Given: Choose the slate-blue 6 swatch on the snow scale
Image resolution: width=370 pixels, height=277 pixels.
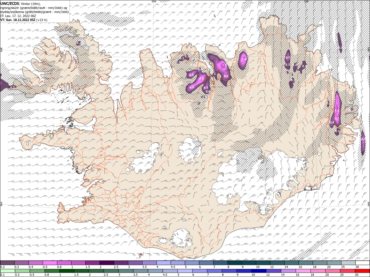Looking at the screenshot, I should [x=206, y=263].
